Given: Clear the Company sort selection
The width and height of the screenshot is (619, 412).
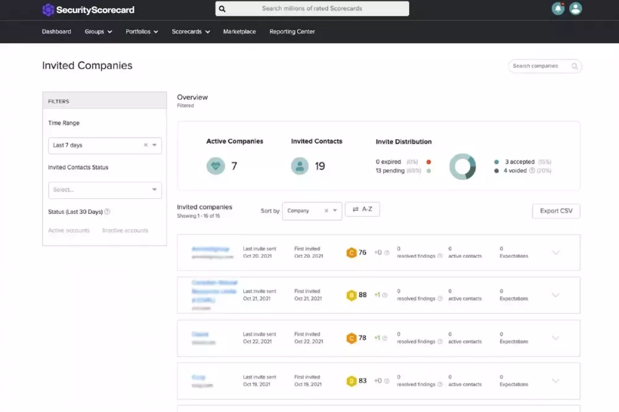Looking at the screenshot, I should pos(326,211).
